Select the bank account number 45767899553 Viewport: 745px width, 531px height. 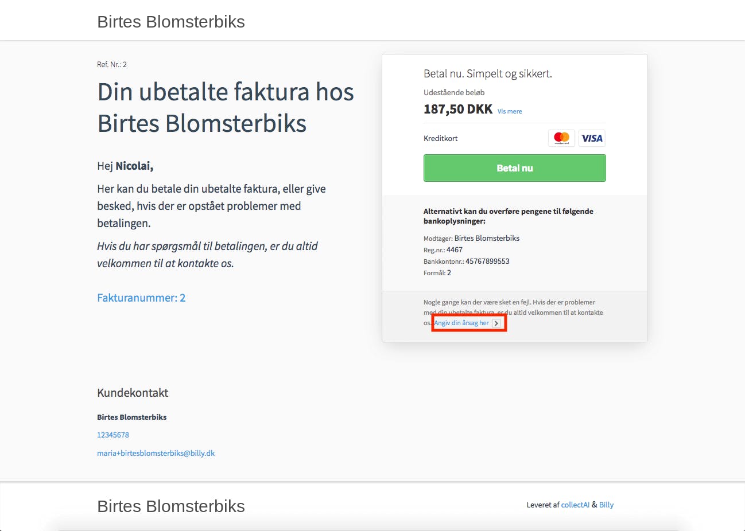pyautogui.click(x=487, y=261)
